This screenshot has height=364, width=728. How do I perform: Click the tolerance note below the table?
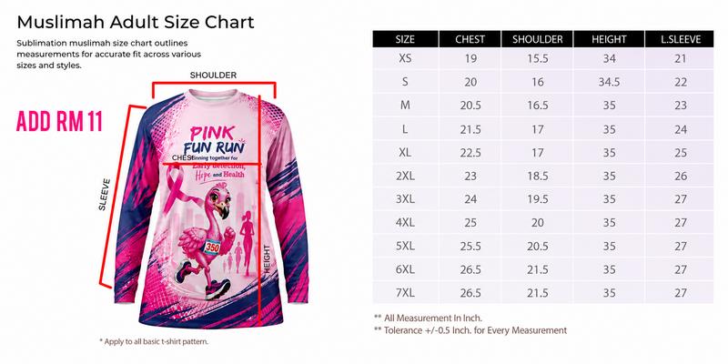[470, 330]
